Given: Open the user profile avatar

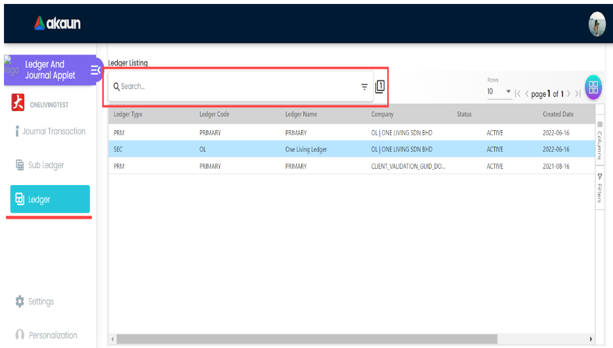Looking at the screenshot, I should point(597,24).
